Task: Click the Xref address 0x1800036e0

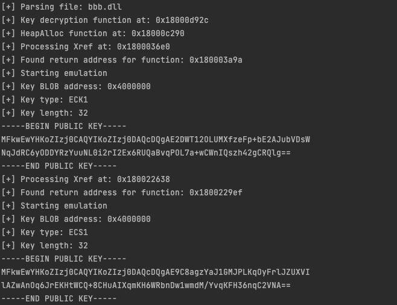Action: coord(143,46)
